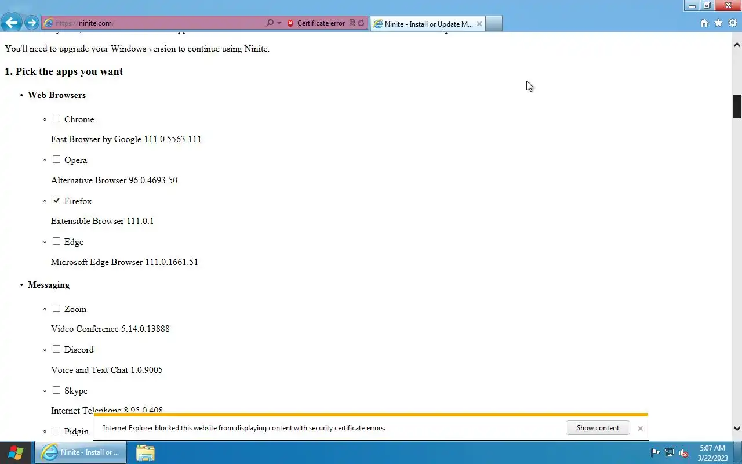The image size is (742, 464).
Task: Click the 'Messaging' heading
Action: point(49,285)
